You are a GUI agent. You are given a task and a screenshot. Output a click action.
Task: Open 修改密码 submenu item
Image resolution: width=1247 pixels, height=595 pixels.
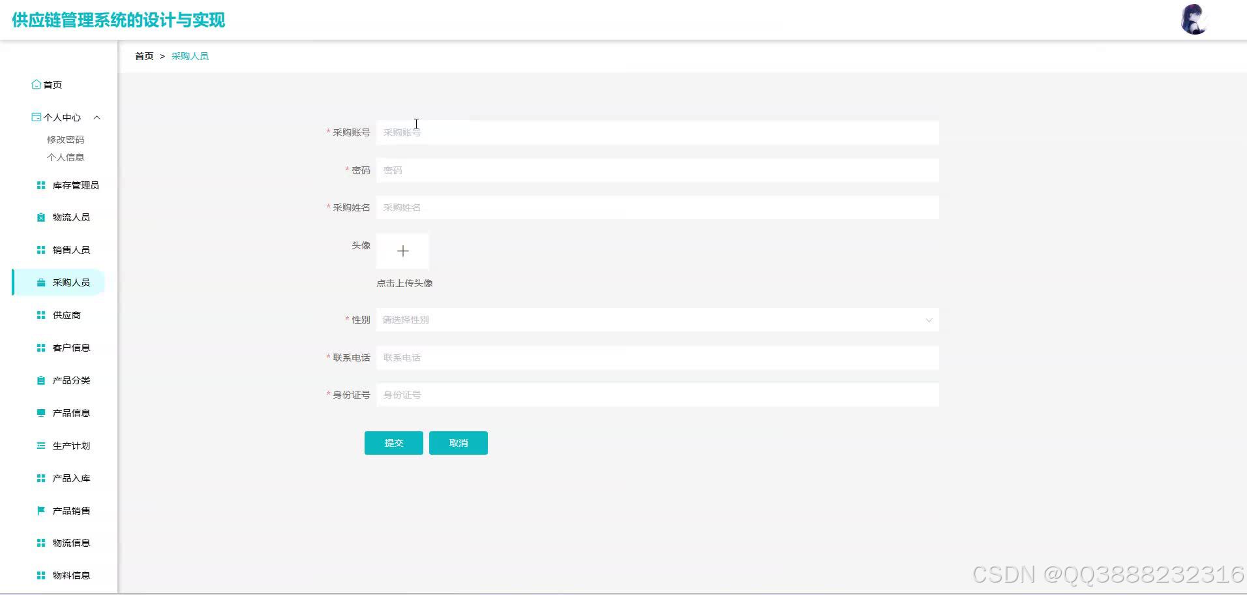pyautogui.click(x=65, y=140)
